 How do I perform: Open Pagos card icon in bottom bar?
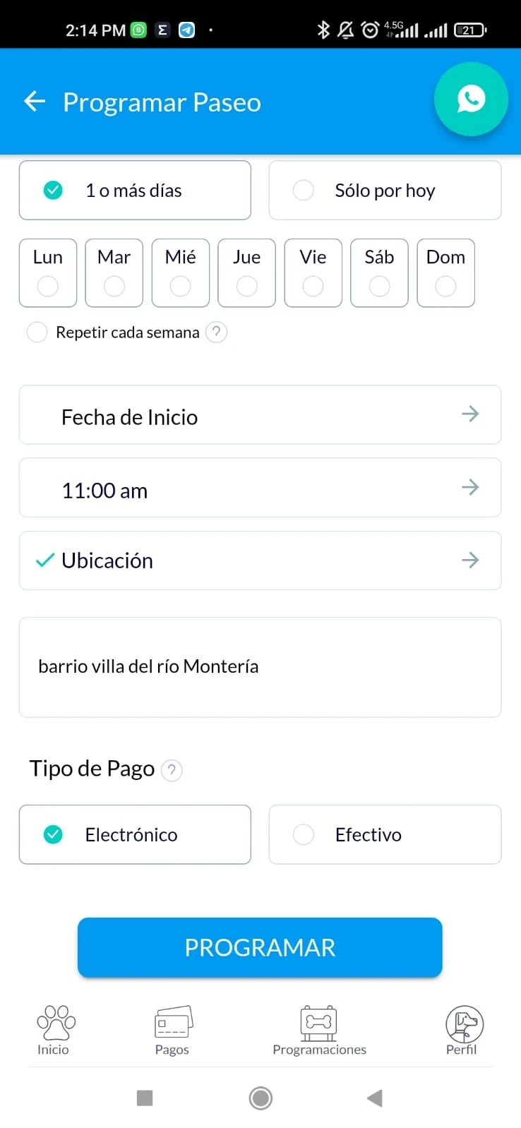pyautogui.click(x=173, y=1023)
